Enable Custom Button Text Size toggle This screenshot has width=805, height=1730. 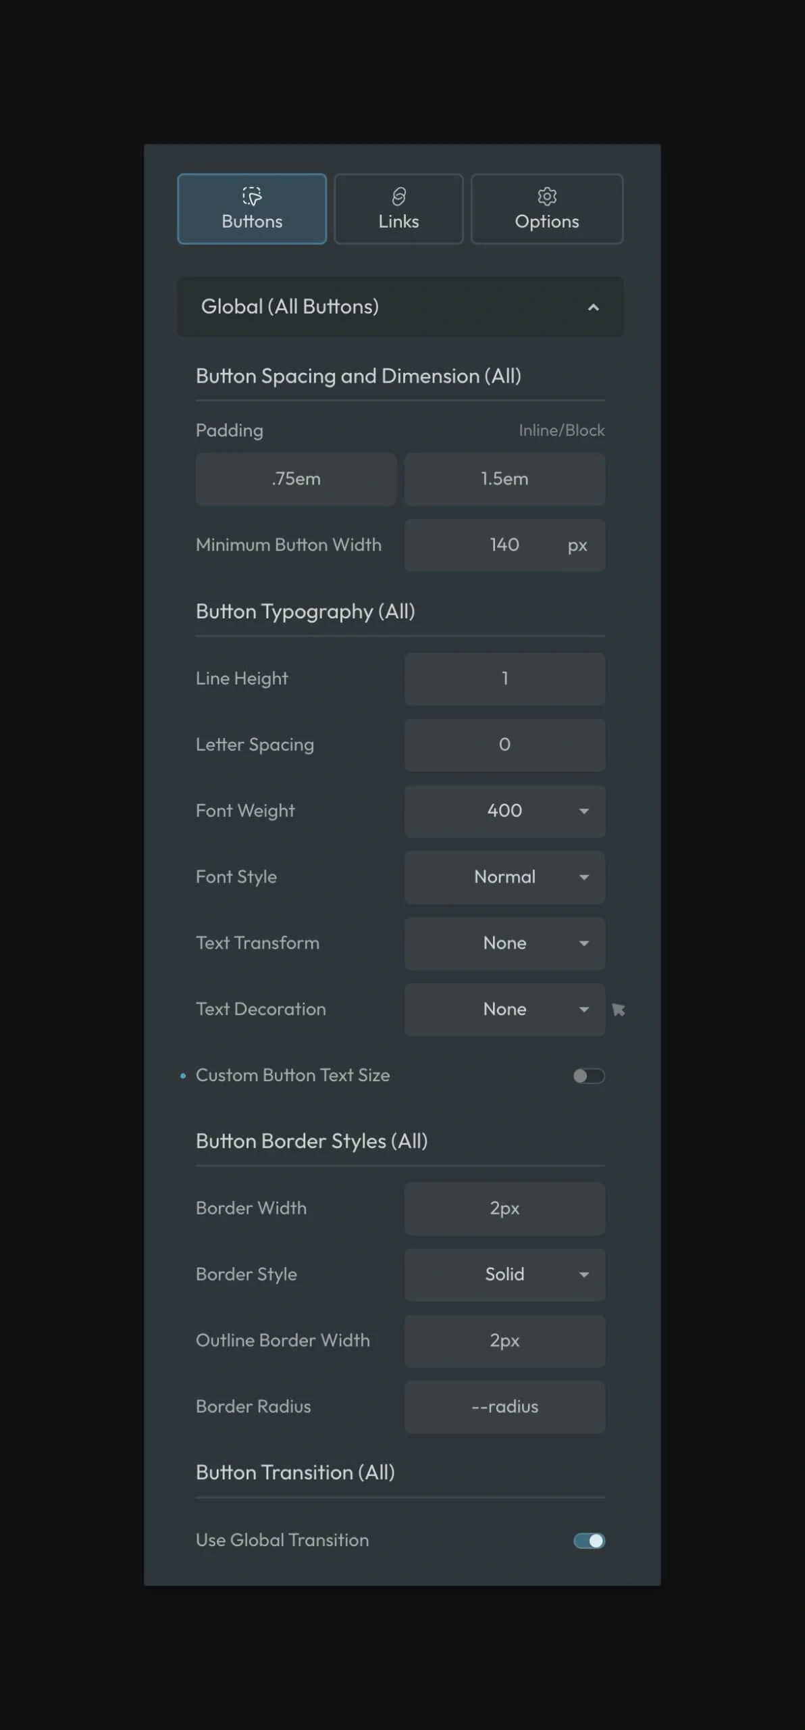588,1076
